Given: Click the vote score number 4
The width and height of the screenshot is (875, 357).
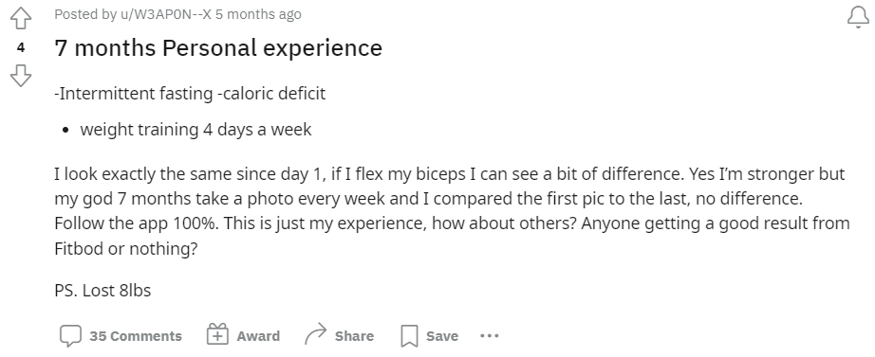Looking at the screenshot, I should [x=21, y=48].
